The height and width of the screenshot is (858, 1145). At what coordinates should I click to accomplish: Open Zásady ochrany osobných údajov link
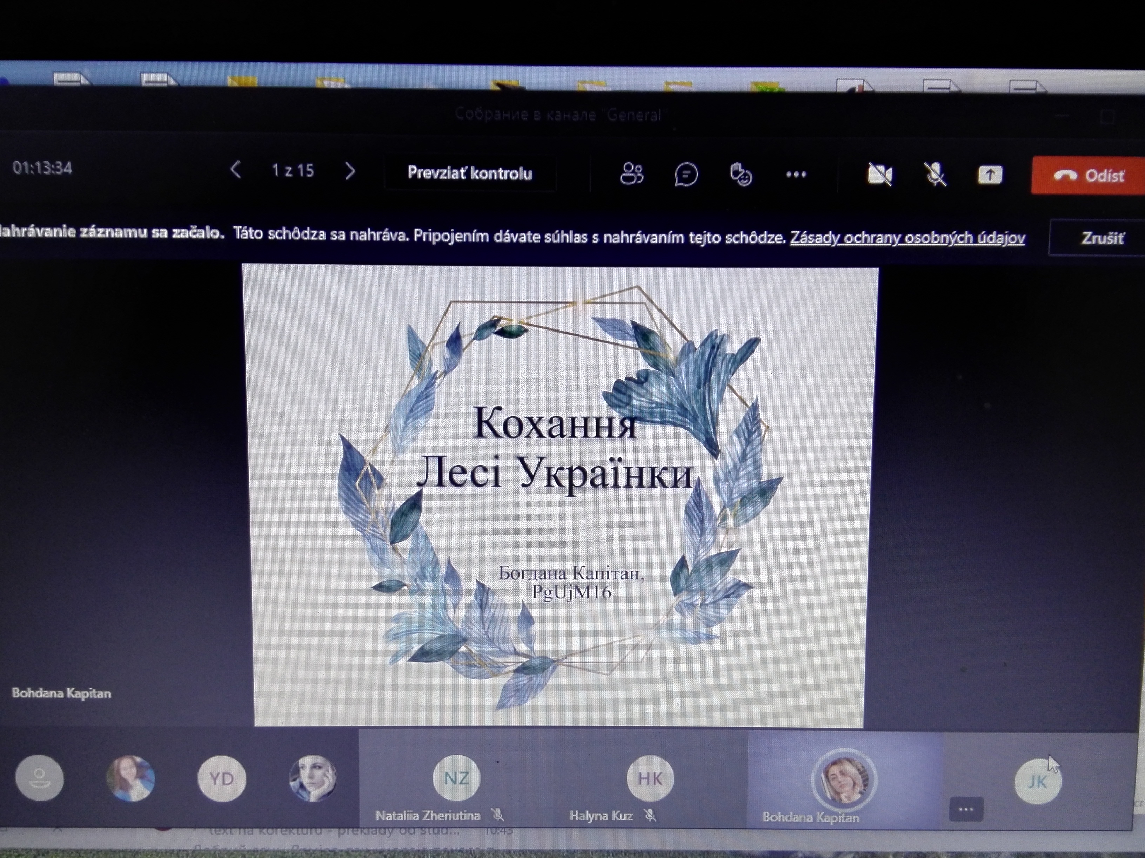click(x=907, y=237)
